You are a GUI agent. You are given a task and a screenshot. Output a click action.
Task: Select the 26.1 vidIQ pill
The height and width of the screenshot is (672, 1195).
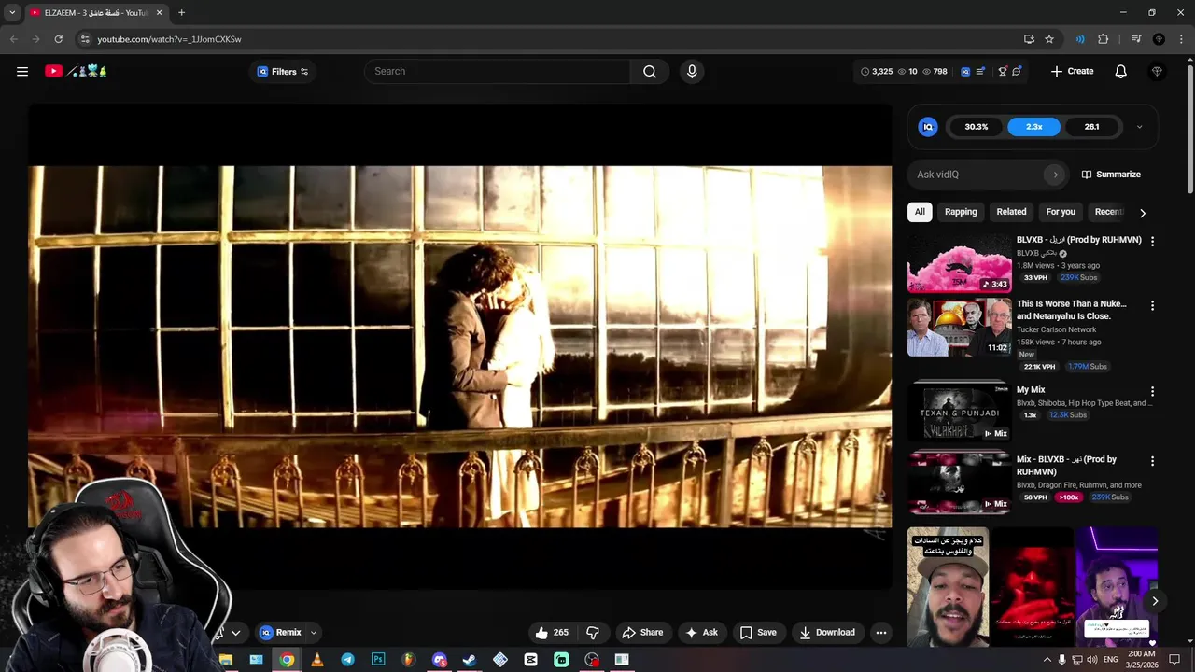1091,127
